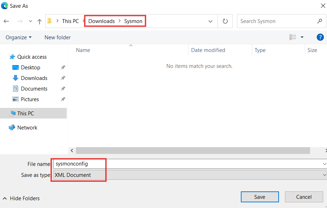Refresh the Sysmon folder view
The height and width of the screenshot is (208, 327).
point(225,21)
